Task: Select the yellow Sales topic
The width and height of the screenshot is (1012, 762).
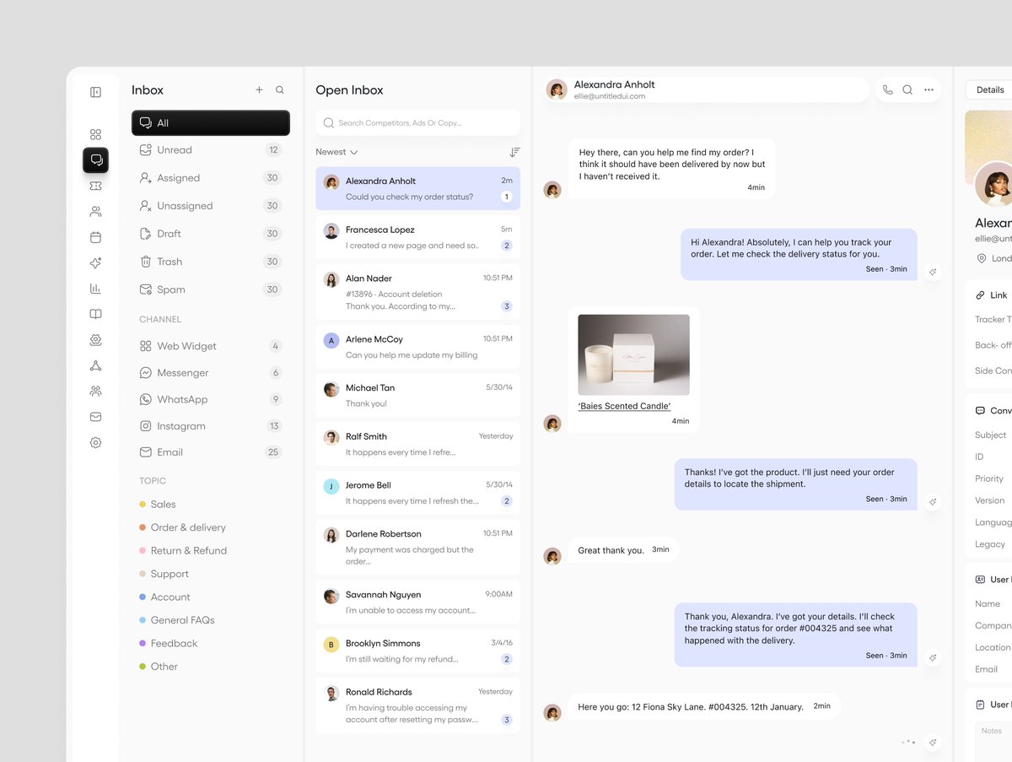Action: coord(158,505)
